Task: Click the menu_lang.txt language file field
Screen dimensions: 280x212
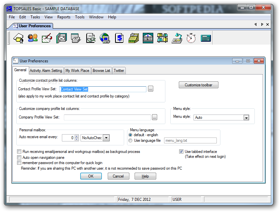Action: tap(190, 140)
